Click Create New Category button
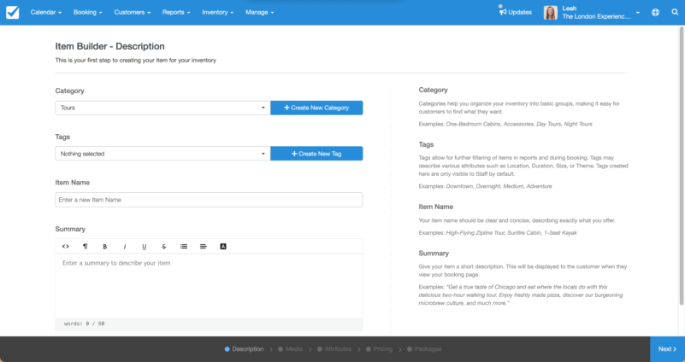The image size is (685, 362). [316, 108]
